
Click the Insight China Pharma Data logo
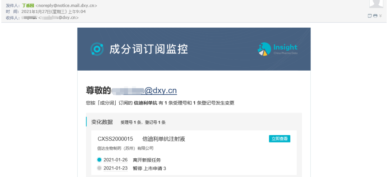pos(277,49)
